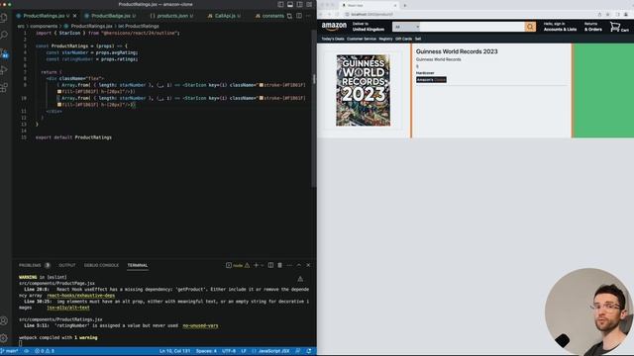
Task: Switch to products.json editor tab
Action: [x=171, y=16]
